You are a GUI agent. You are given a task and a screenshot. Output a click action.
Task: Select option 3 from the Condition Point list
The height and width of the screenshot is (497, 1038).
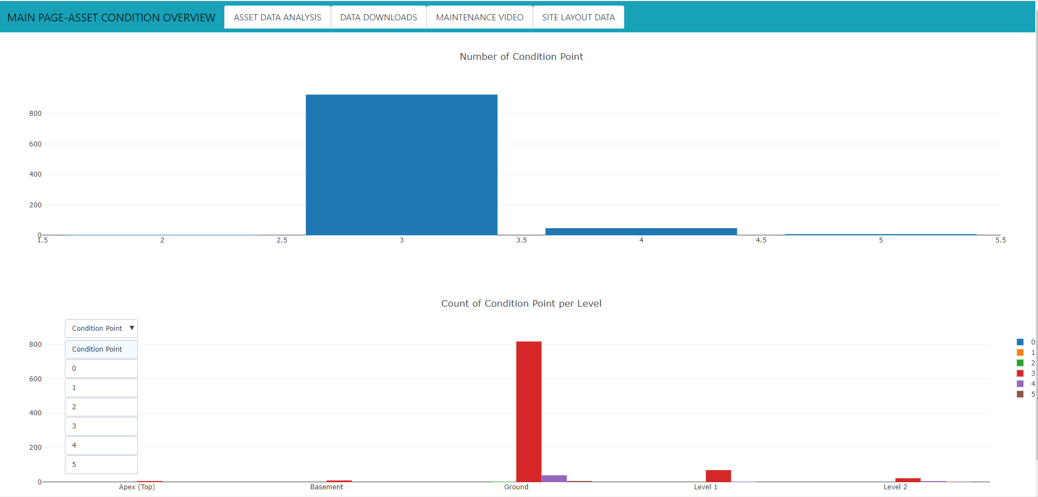tap(101, 426)
